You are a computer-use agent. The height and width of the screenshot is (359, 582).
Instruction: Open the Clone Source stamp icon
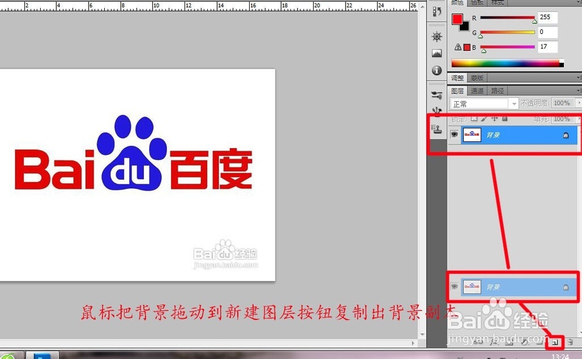tap(437, 129)
